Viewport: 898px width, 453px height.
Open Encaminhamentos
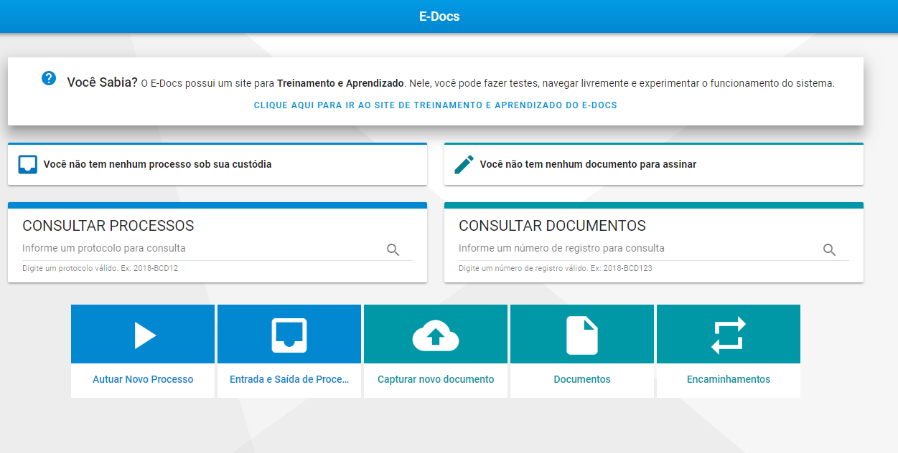(x=729, y=380)
